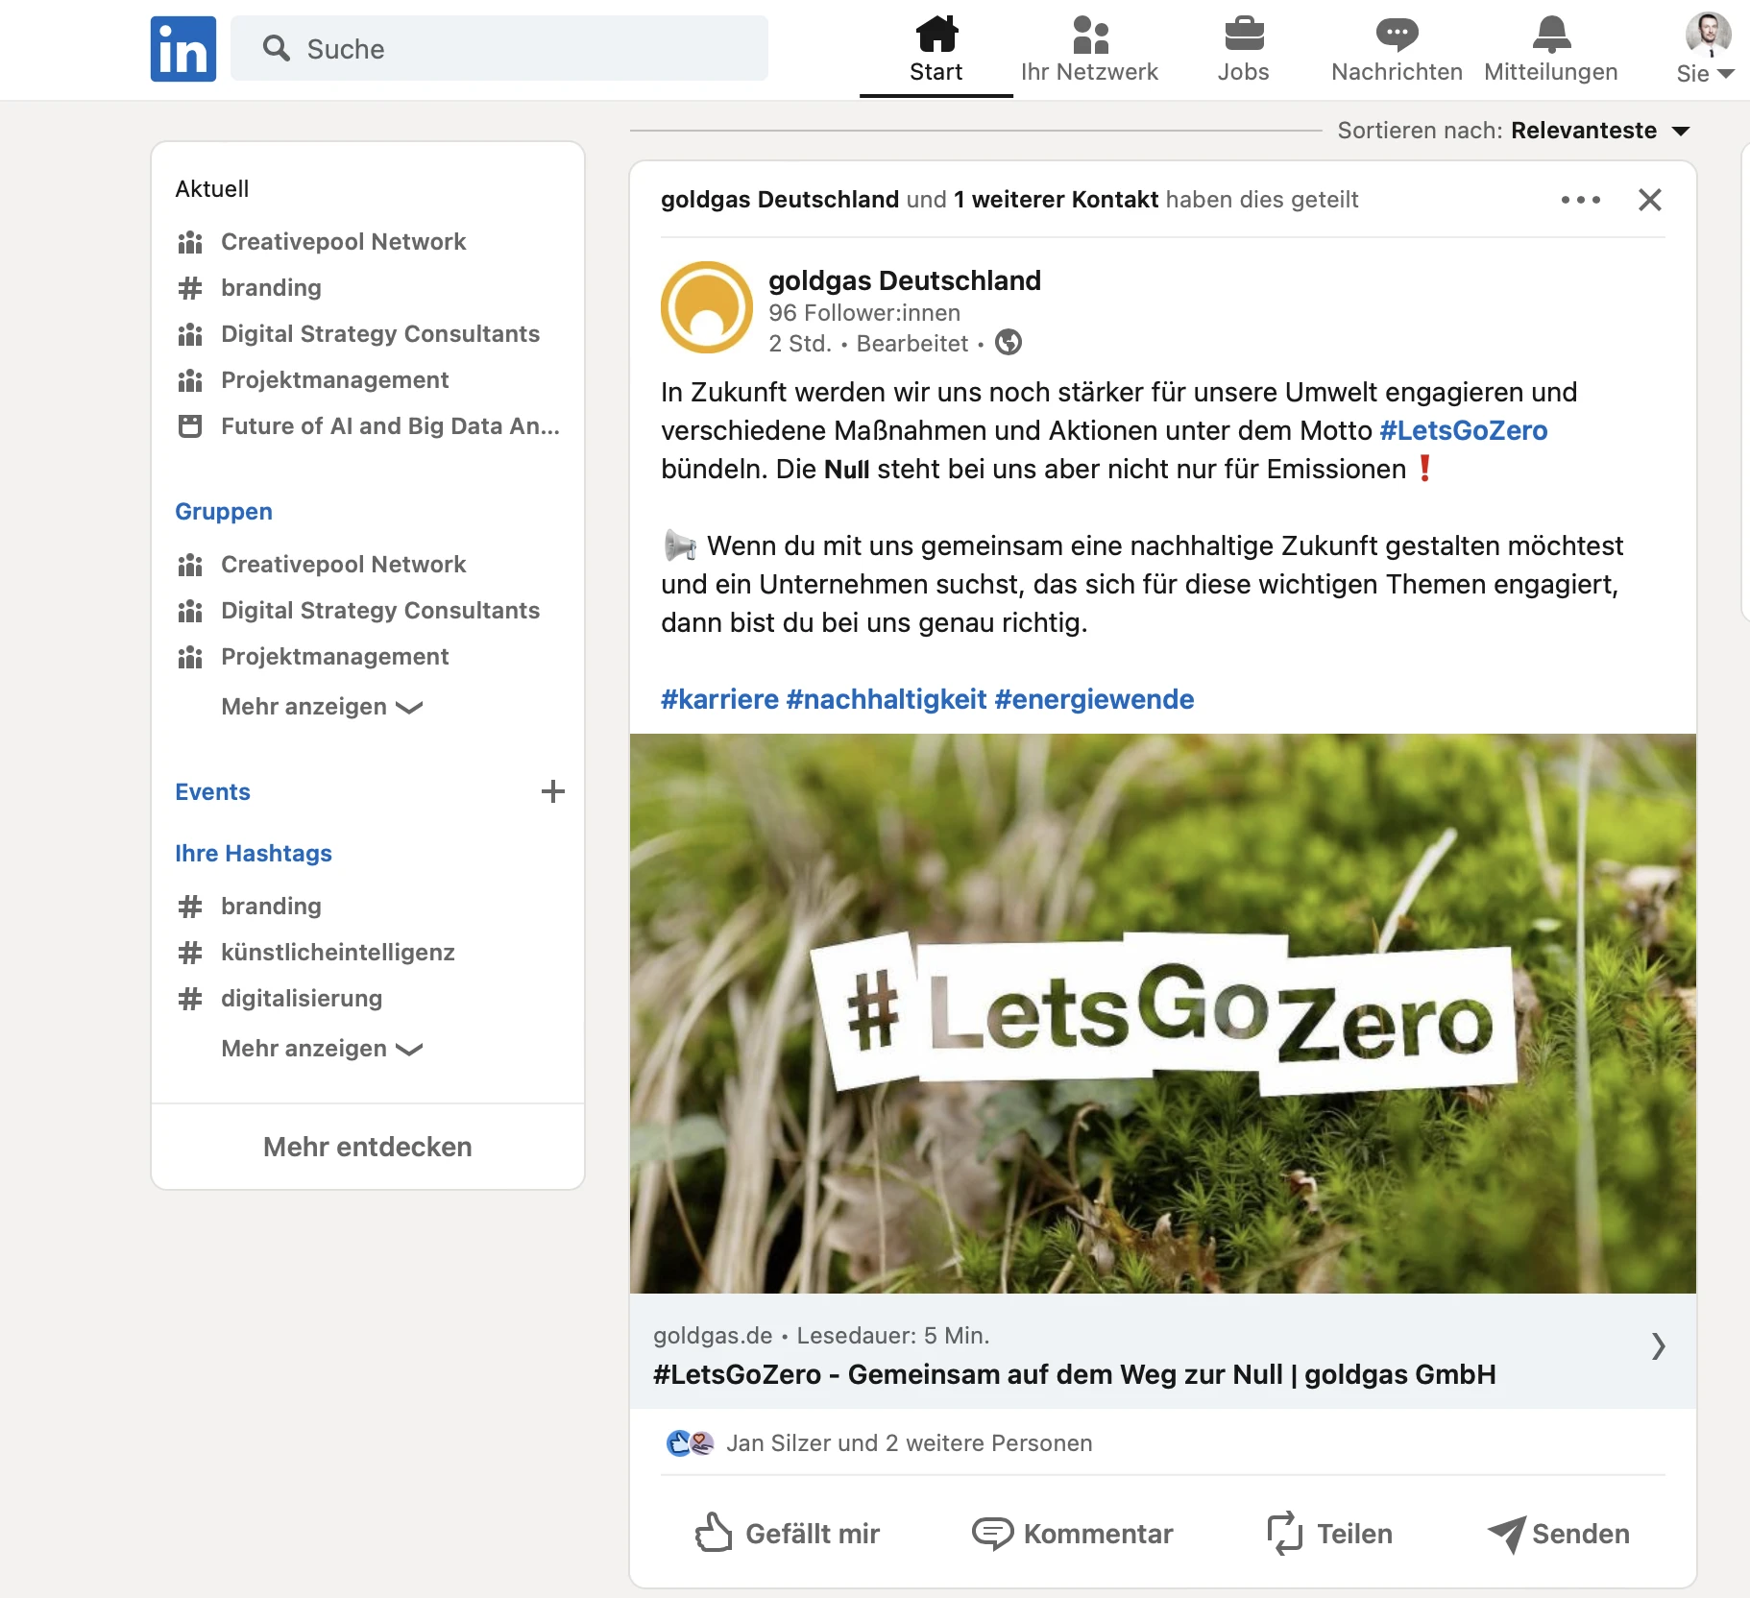Viewport: 1750px width, 1598px height.
Task: Click the Kommentar button
Action: [x=1073, y=1533]
